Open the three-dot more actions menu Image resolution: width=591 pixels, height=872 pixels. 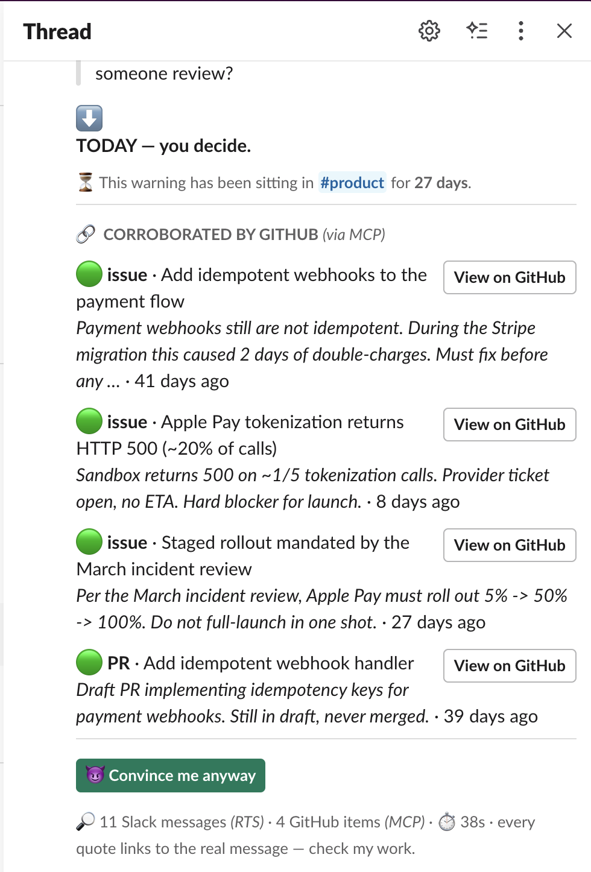tap(521, 31)
